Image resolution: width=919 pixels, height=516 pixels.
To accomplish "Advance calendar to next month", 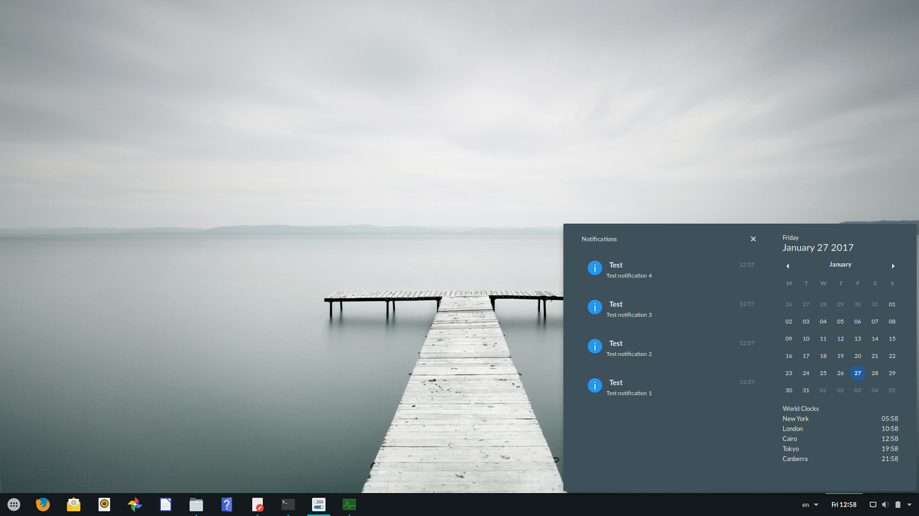I will pyautogui.click(x=893, y=265).
